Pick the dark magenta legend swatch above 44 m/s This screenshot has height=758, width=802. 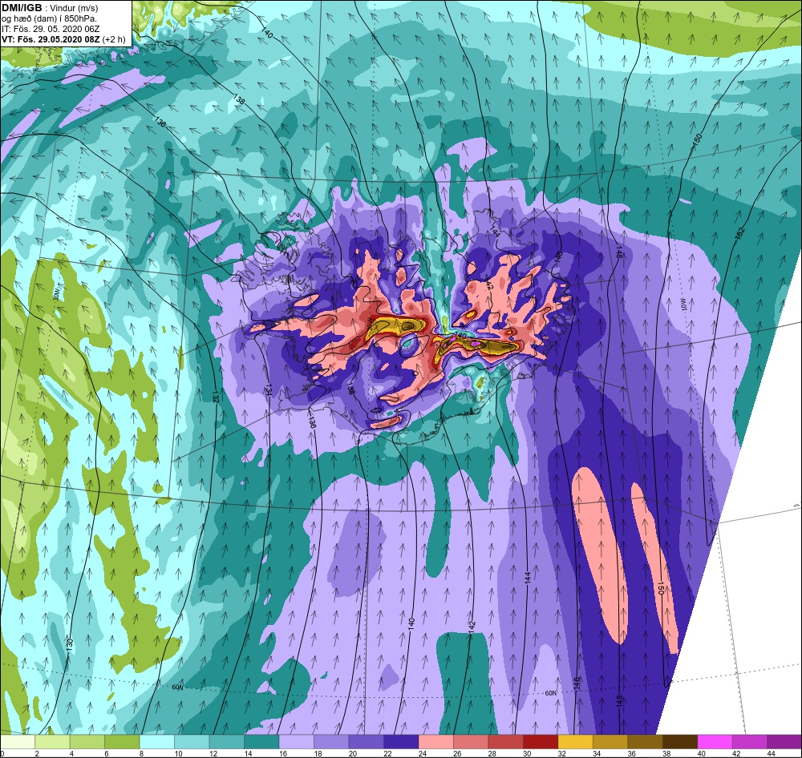[x=784, y=742]
